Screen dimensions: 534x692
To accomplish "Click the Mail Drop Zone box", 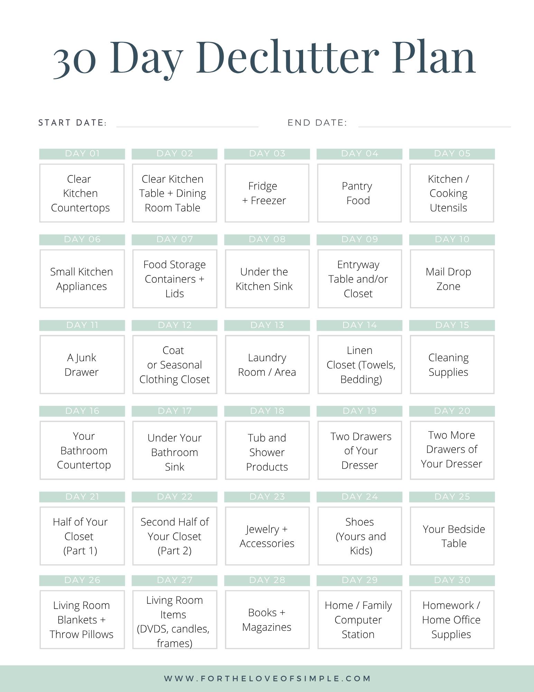I will pos(452,279).
